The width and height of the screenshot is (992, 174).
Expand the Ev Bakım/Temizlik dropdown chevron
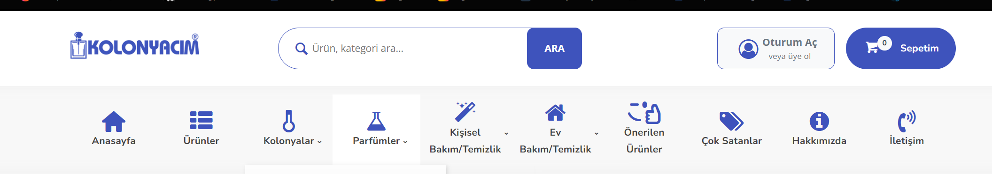point(597,133)
